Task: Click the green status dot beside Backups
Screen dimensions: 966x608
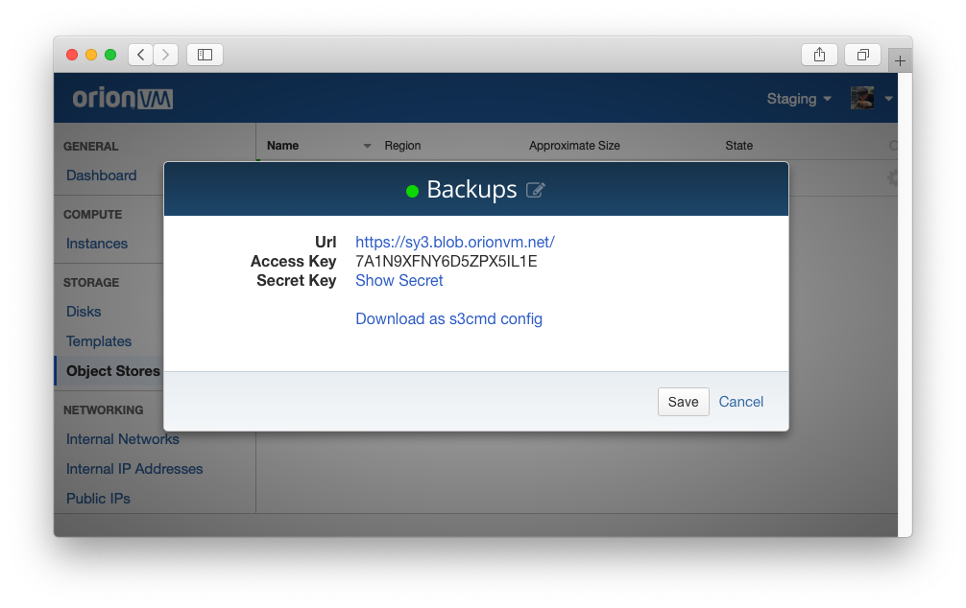Action: click(412, 191)
